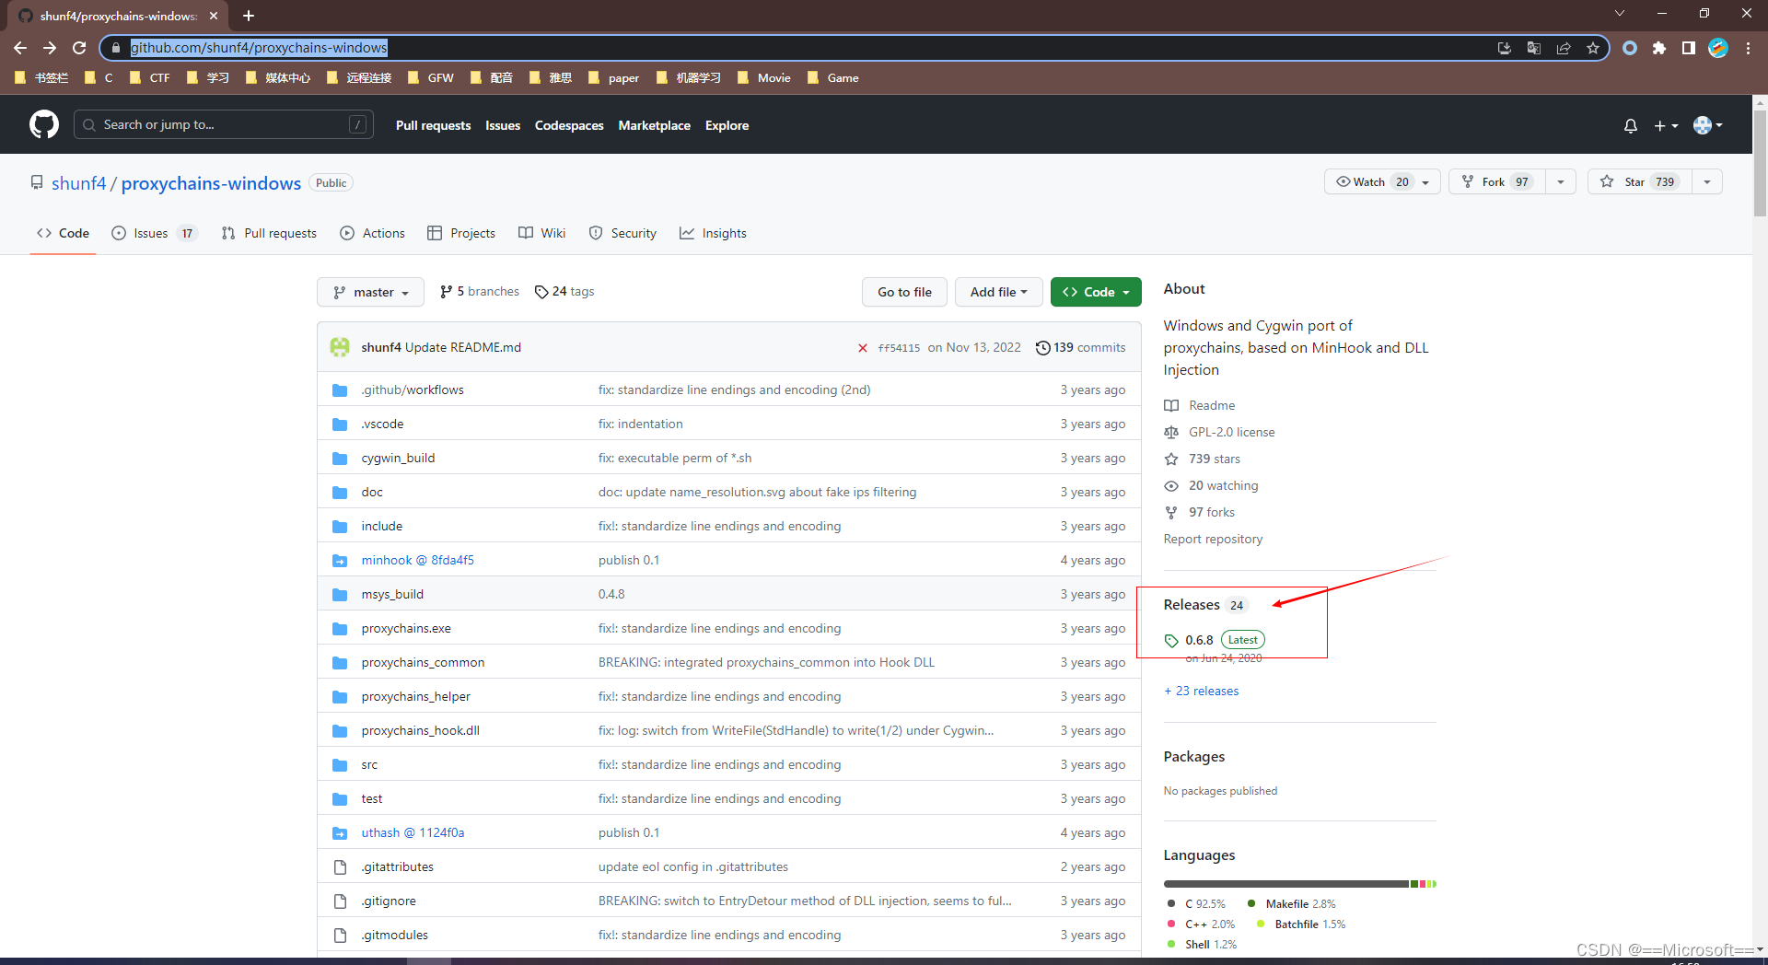Expand the Star lists dropdown arrow

pos(1707,181)
